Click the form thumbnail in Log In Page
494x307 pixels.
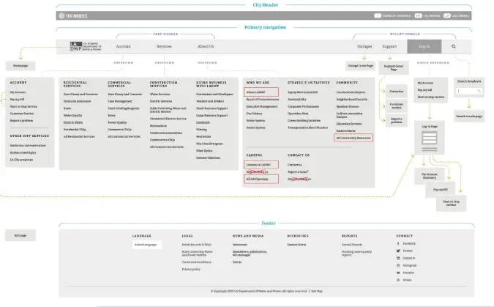click(430, 138)
